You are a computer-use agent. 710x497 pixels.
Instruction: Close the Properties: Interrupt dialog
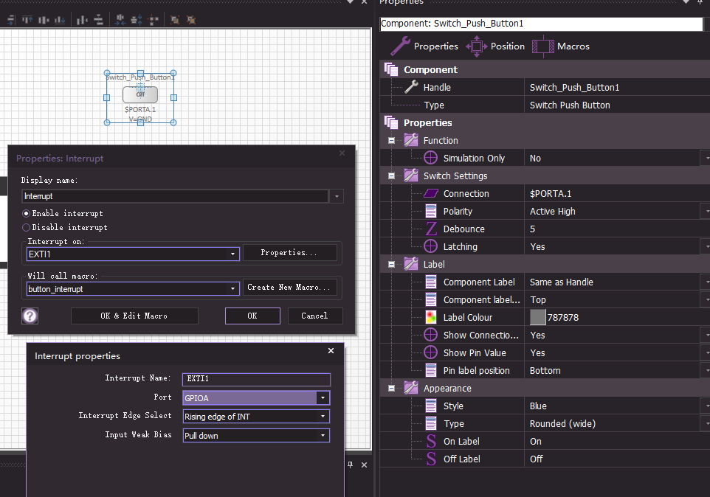tap(342, 153)
